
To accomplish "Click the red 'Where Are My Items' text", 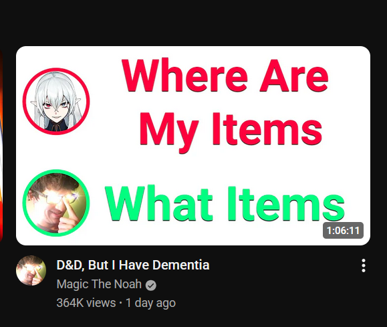I will point(225,105).
